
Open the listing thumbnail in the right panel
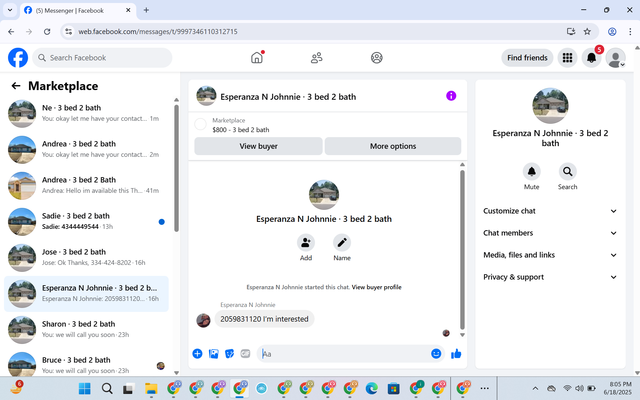point(550,106)
